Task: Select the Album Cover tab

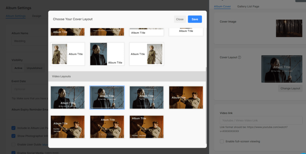Action: (222, 7)
